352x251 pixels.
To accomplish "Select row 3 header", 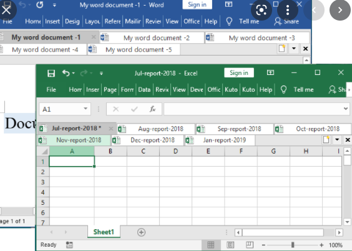I will coord(43,182).
